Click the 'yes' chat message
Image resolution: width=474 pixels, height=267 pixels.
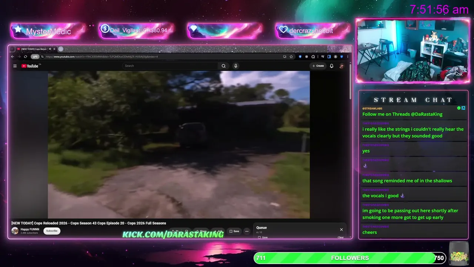pos(366,151)
